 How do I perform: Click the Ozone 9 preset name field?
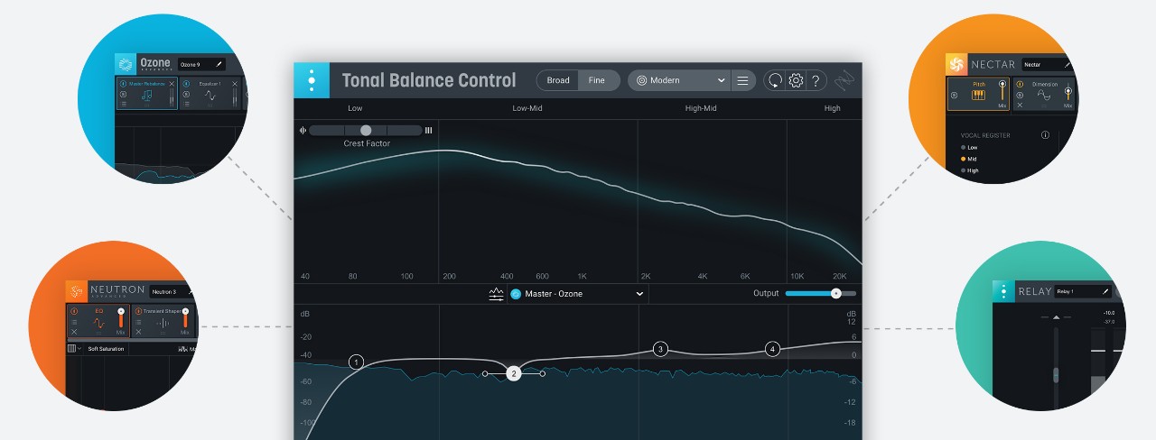[x=201, y=64]
